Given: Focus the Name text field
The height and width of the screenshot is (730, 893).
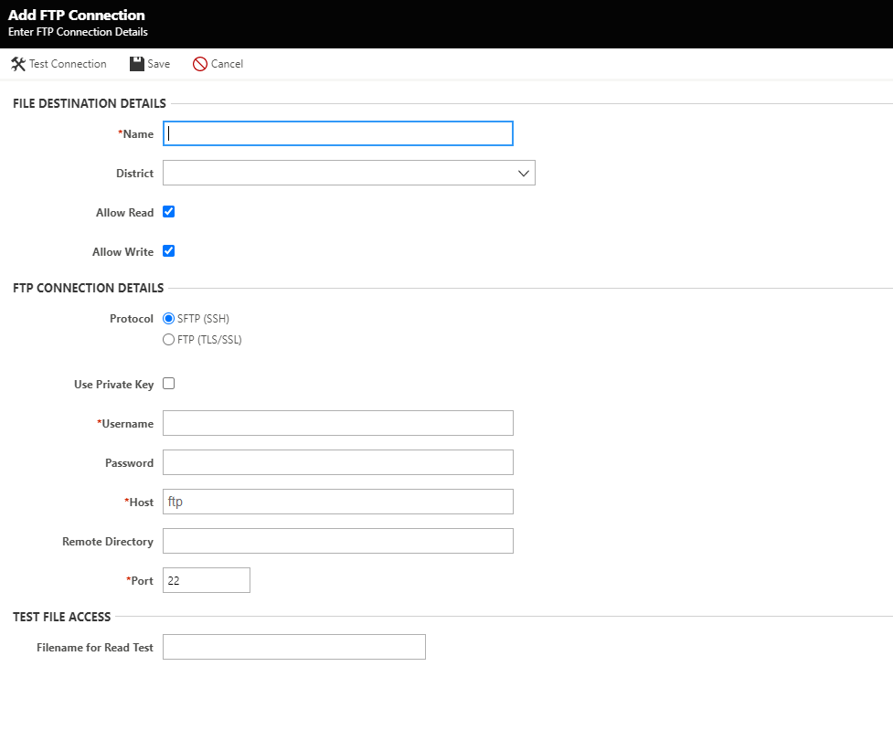Looking at the screenshot, I should click(338, 133).
